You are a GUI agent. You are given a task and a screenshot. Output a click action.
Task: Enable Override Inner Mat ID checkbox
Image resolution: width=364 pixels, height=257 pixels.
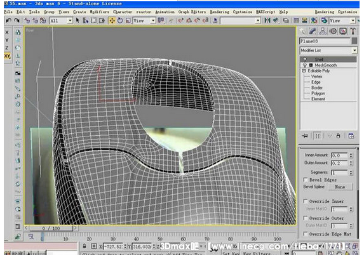click(x=306, y=201)
